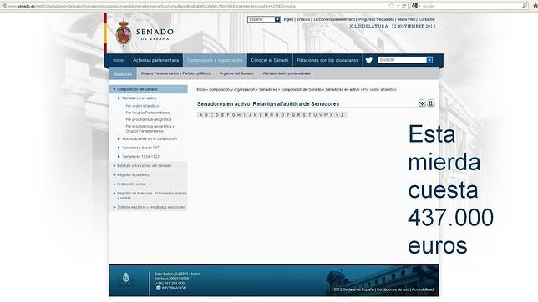Click the blue search submit arrow
Image resolution: width=538 pixels, height=302 pixels.
tap(429, 60)
